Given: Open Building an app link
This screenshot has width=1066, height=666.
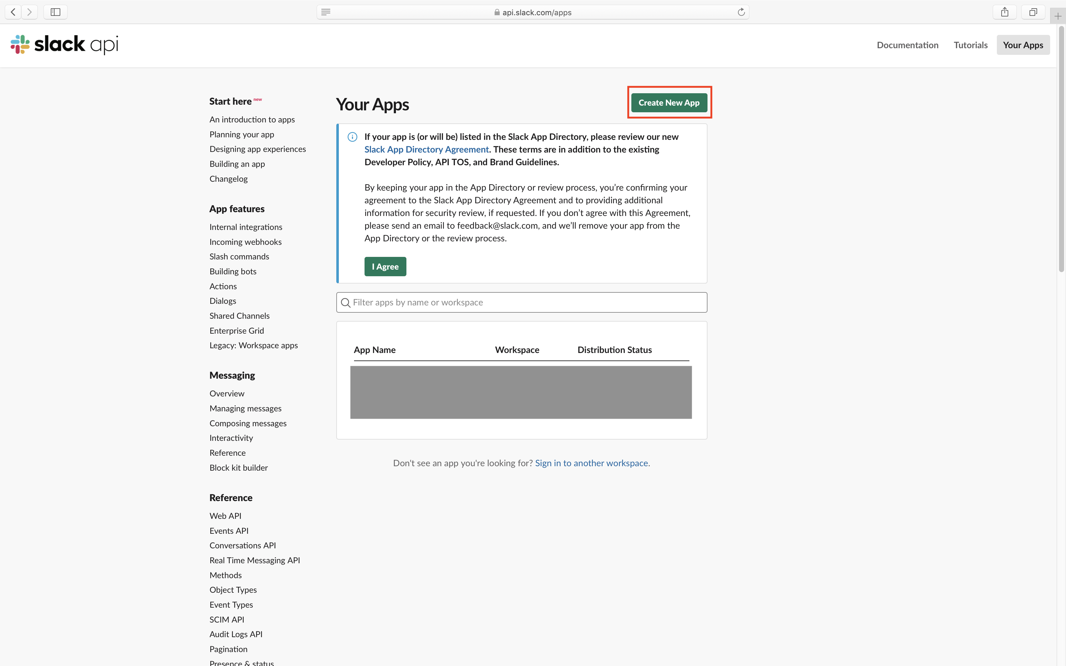Looking at the screenshot, I should point(237,164).
